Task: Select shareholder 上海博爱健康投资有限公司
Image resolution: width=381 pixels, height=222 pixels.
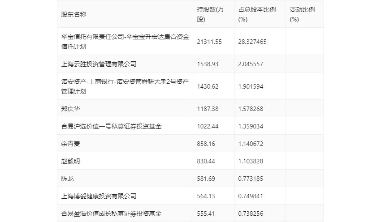Action: tap(99, 196)
